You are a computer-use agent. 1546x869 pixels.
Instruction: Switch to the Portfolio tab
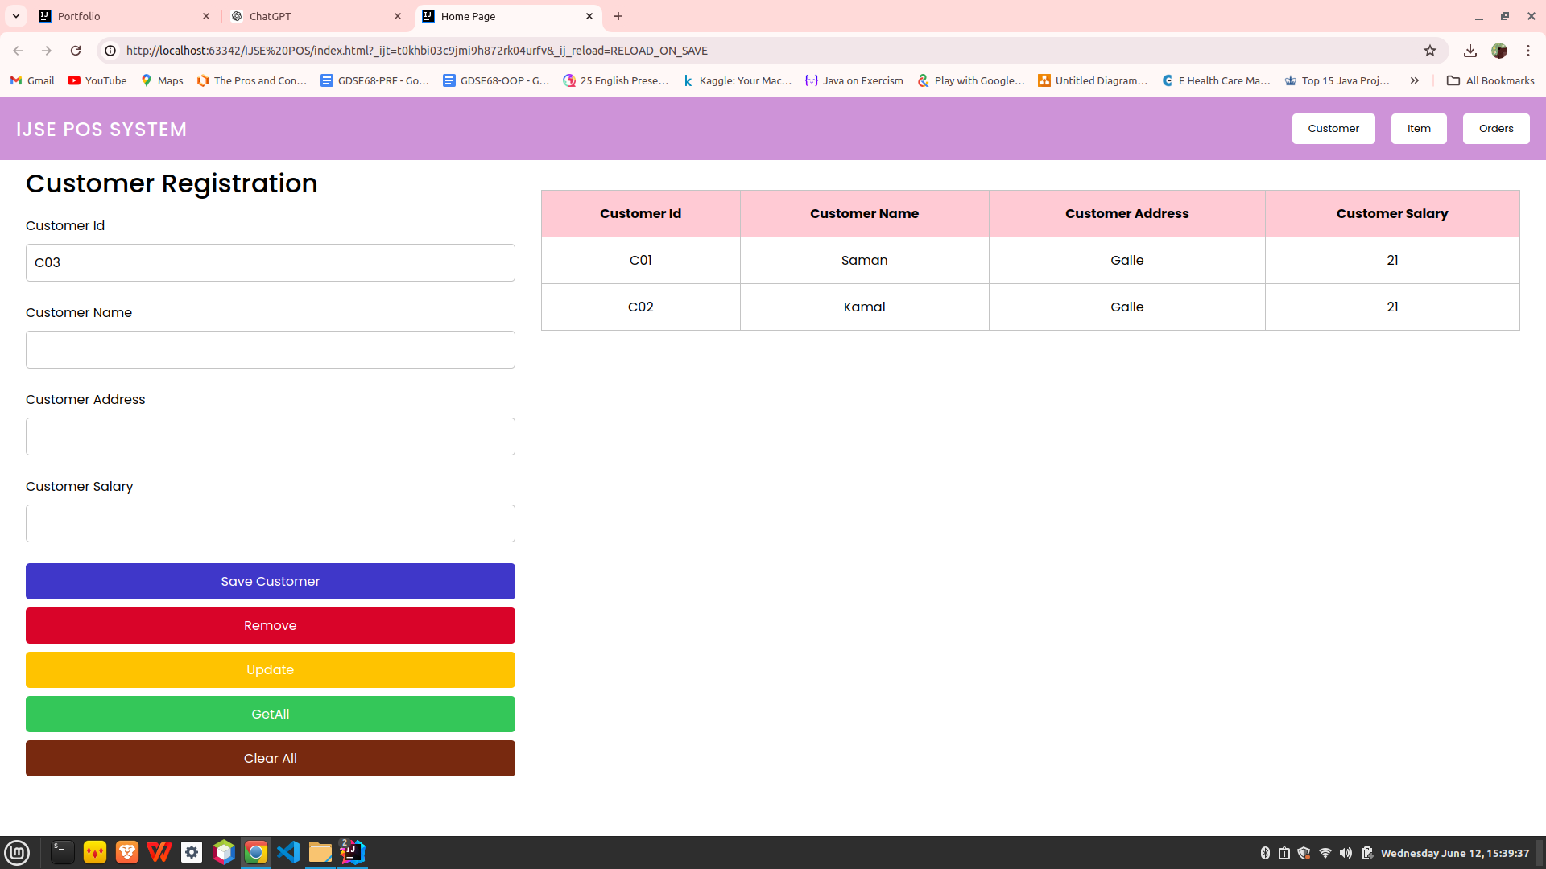tap(121, 16)
